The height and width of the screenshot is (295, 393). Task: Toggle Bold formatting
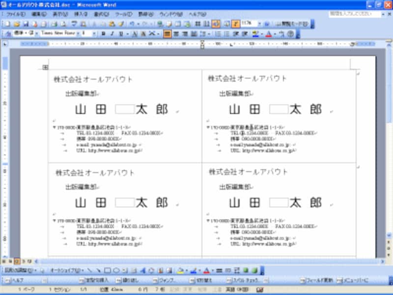(x=103, y=33)
